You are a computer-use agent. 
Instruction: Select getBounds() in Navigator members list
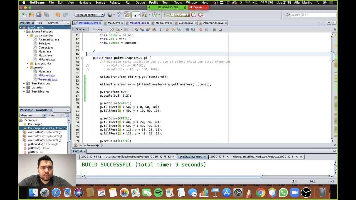[x=43, y=144]
